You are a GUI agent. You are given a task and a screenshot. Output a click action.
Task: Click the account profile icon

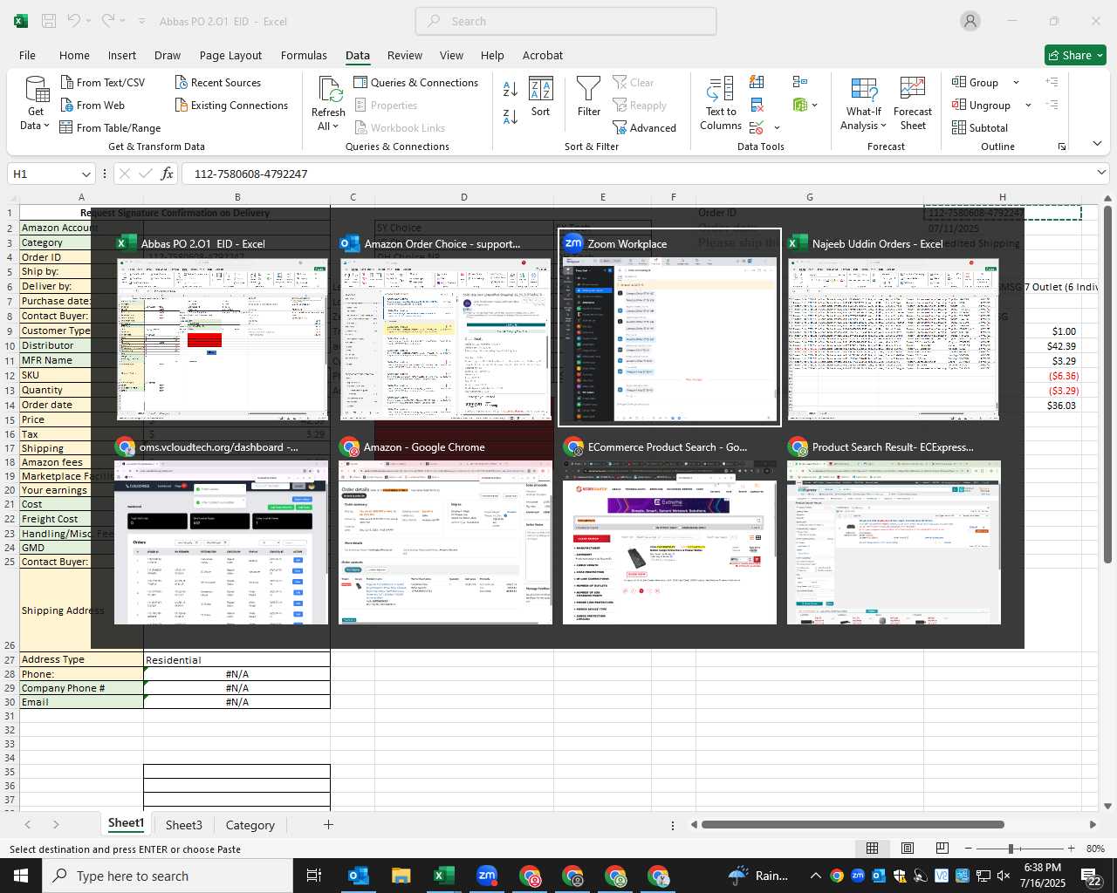970,21
